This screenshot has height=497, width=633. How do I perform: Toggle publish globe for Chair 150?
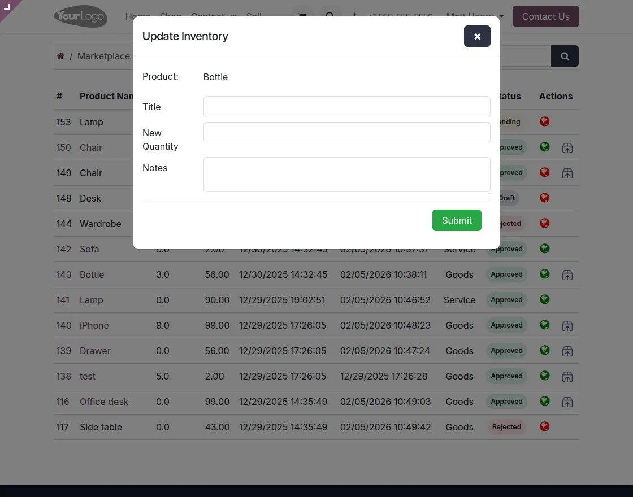(545, 147)
